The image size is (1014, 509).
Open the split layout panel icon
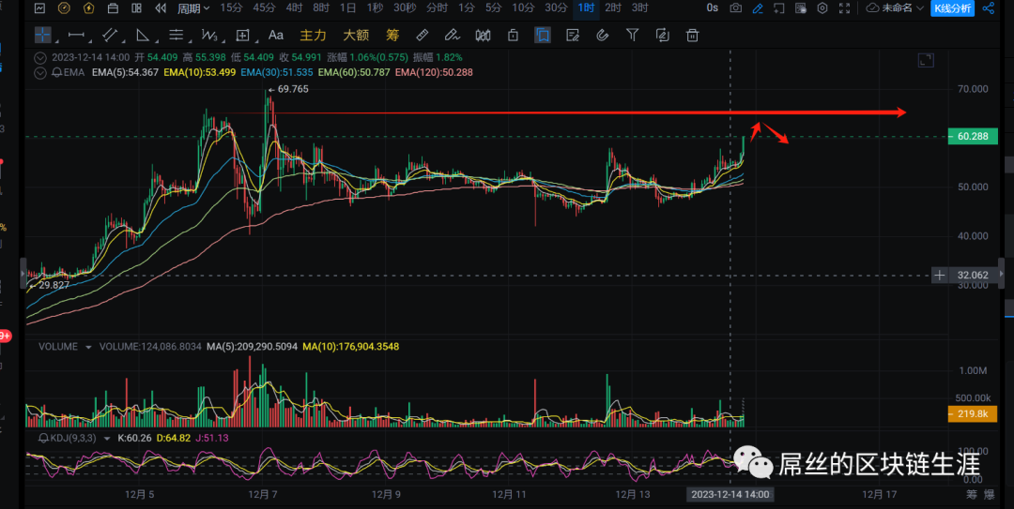coord(136,8)
